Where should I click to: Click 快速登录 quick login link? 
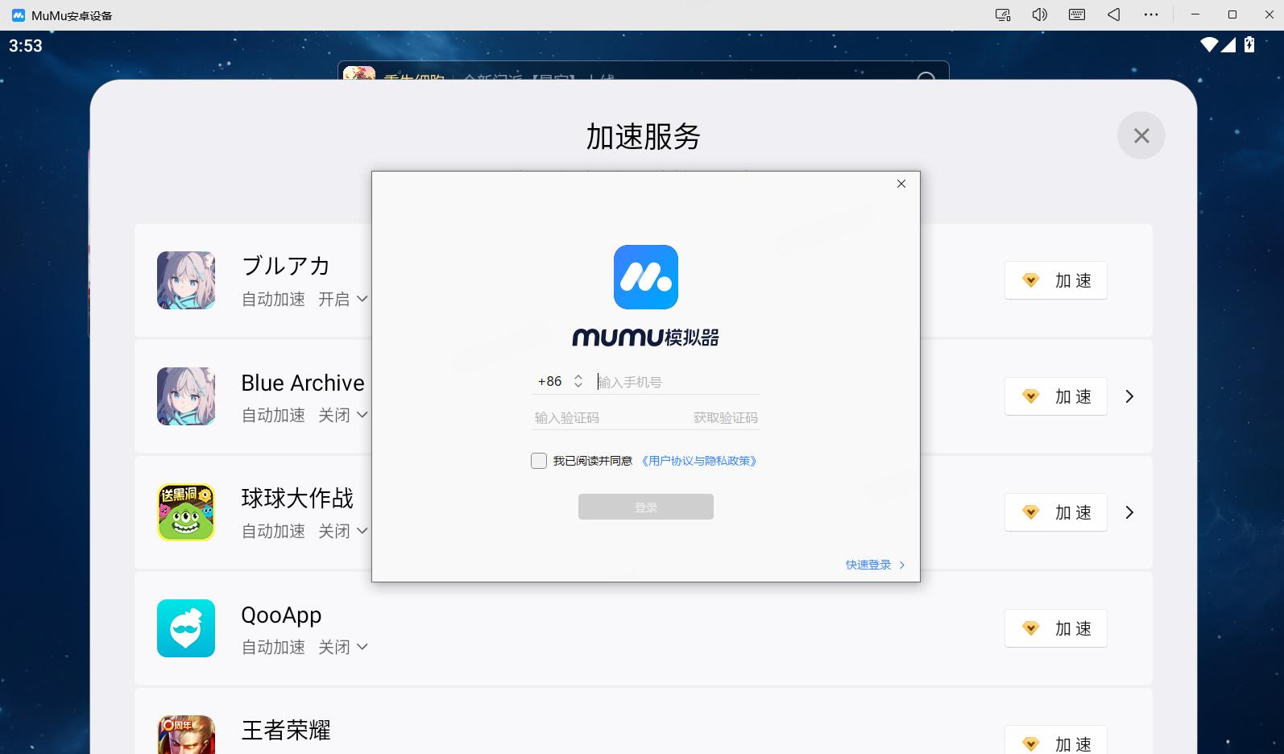pyautogui.click(x=874, y=565)
